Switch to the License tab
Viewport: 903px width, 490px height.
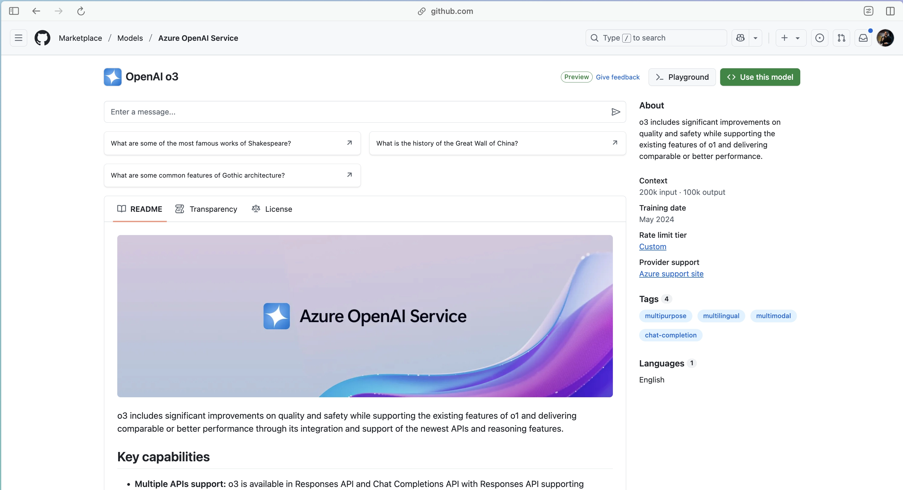tap(272, 209)
